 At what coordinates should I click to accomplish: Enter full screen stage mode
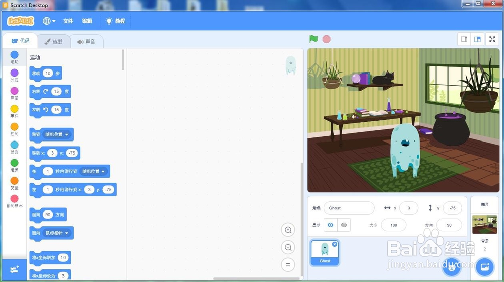click(x=492, y=39)
